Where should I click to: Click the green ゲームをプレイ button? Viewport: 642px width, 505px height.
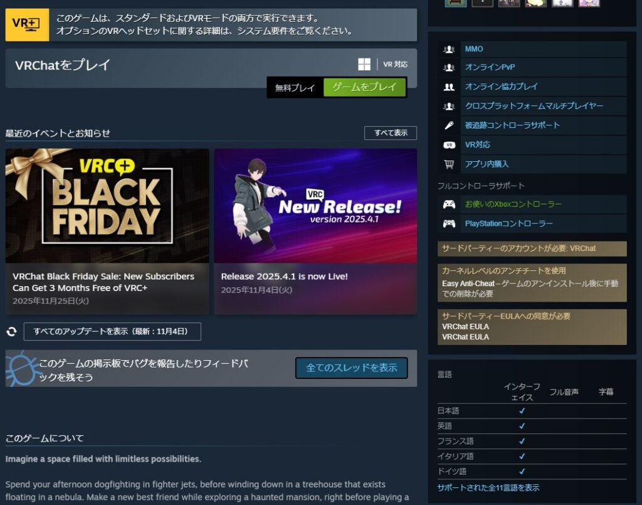point(364,87)
